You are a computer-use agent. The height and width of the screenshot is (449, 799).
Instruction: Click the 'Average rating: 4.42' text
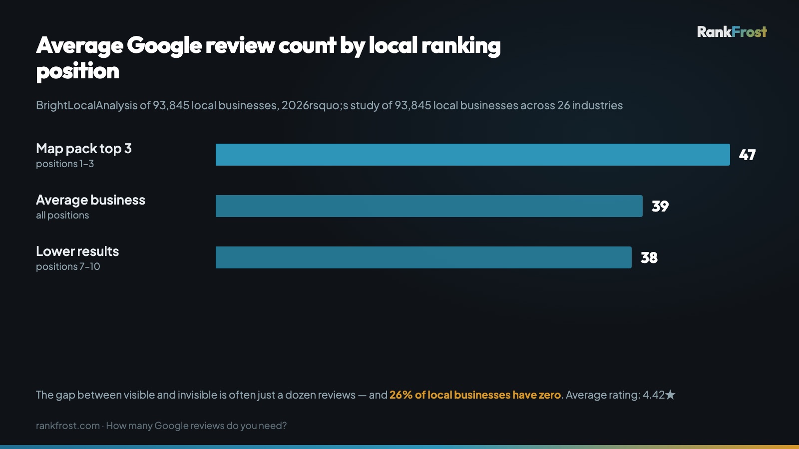(615, 395)
